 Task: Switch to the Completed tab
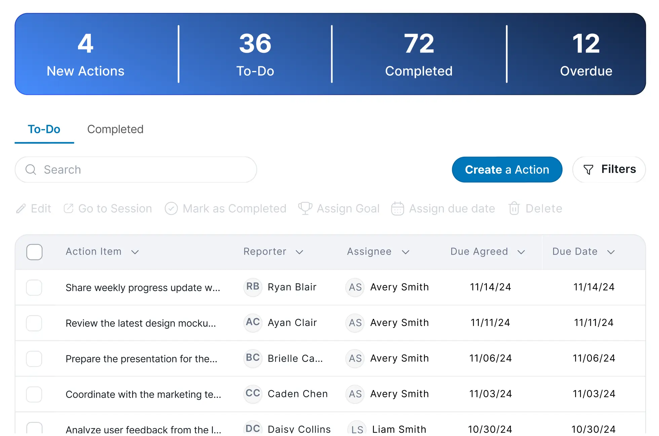pyautogui.click(x=115, y=129)
